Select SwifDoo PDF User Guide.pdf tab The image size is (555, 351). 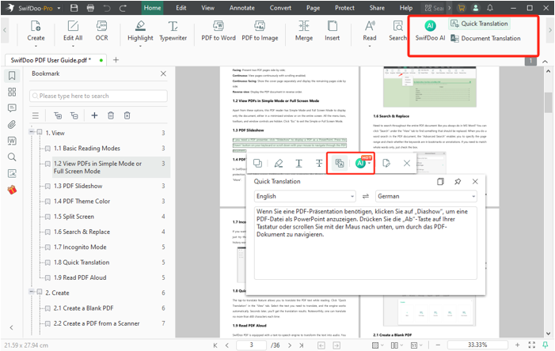coord(55,60)
